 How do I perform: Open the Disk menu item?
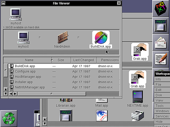click(162, 95)
